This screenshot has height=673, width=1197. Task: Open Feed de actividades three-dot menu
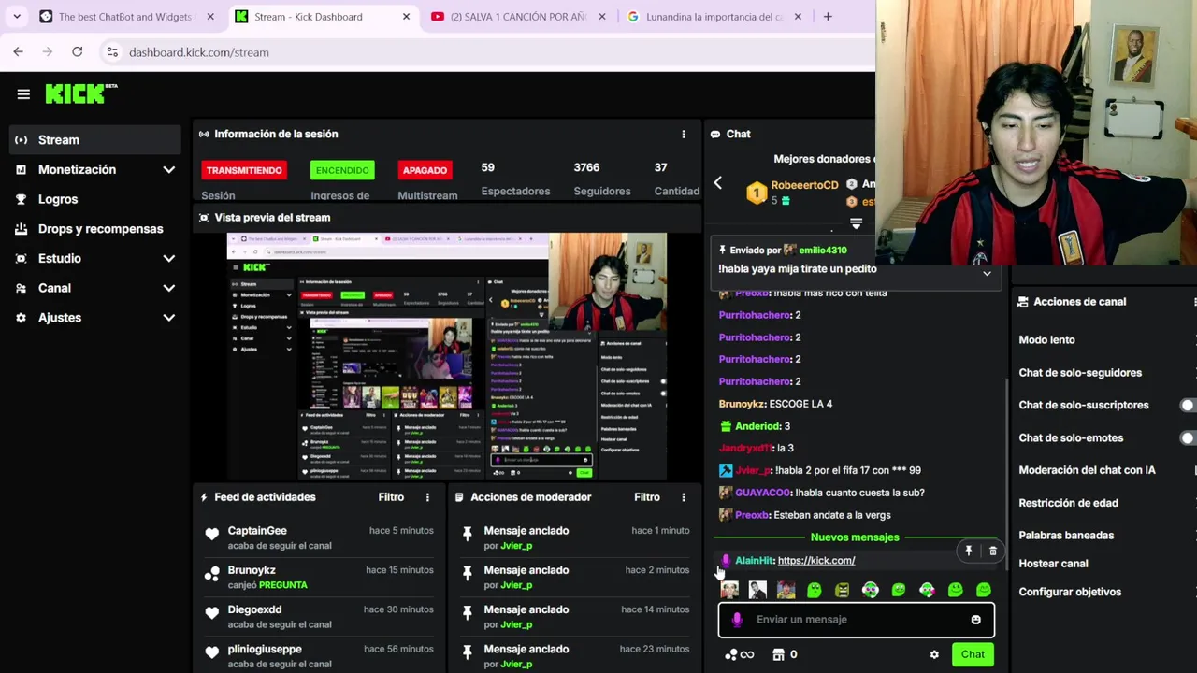coord(427,497)
